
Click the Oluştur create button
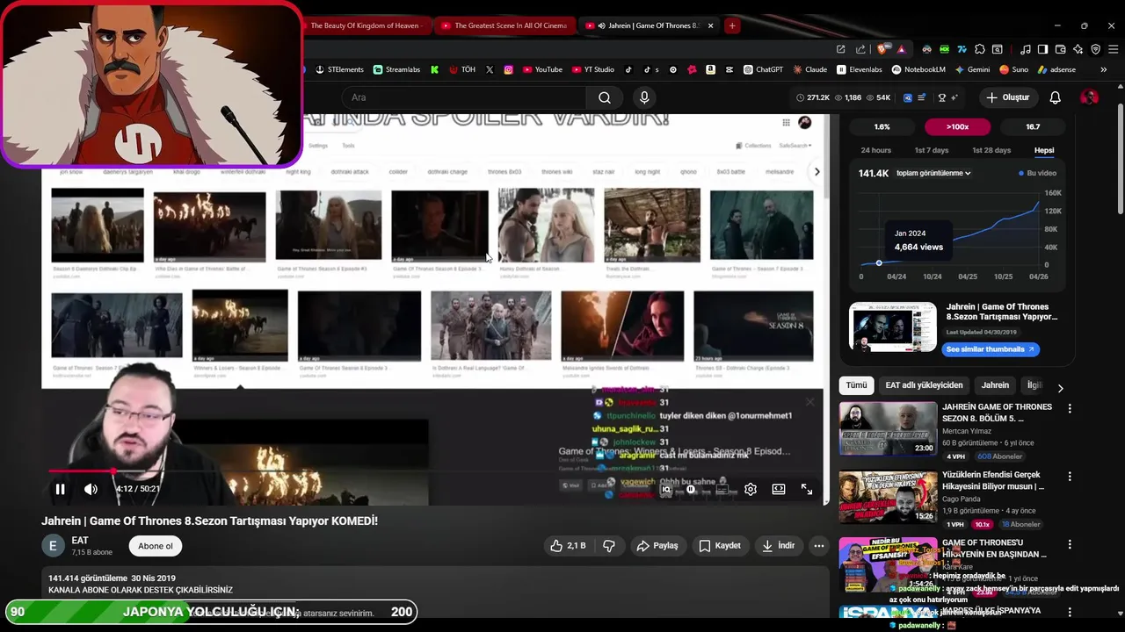[x=1007, y=97]
